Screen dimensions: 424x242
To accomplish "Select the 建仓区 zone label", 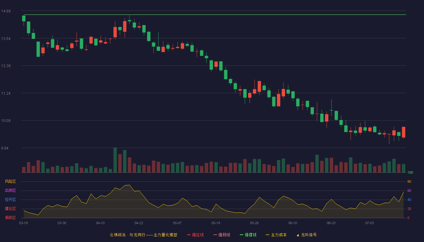I will 10,209.
